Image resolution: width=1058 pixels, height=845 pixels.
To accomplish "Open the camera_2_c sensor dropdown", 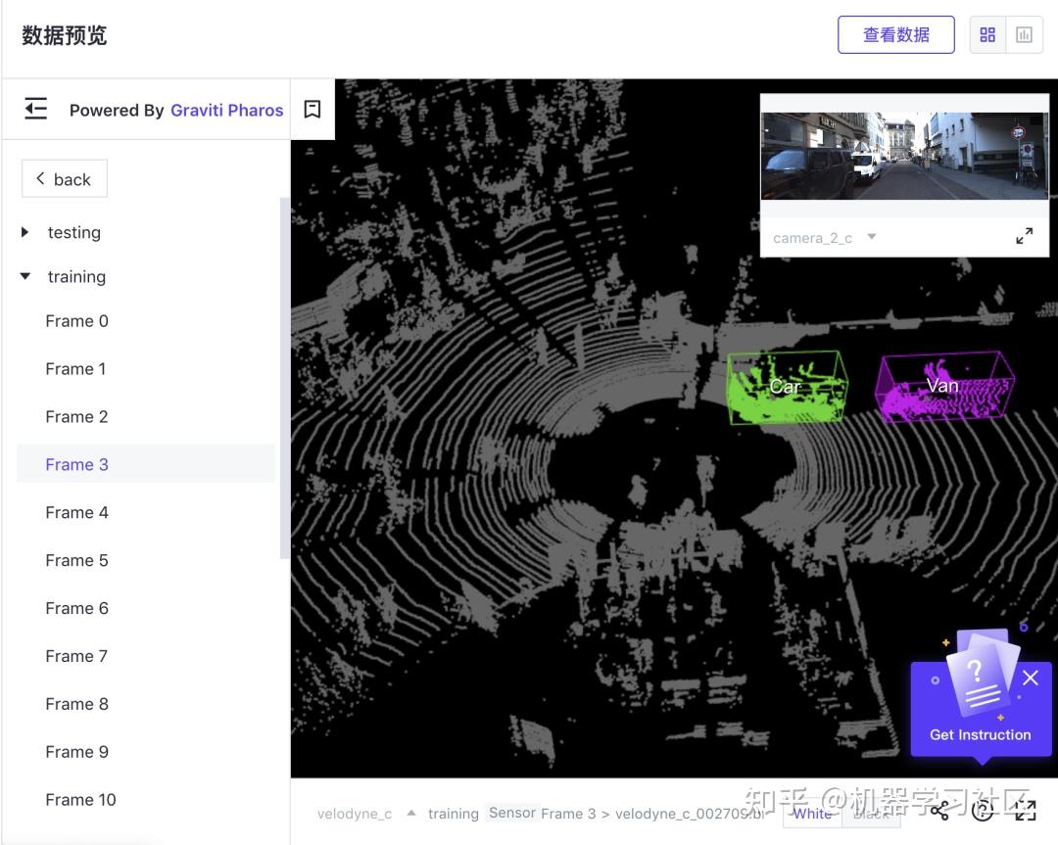I will tap(871, 237).
